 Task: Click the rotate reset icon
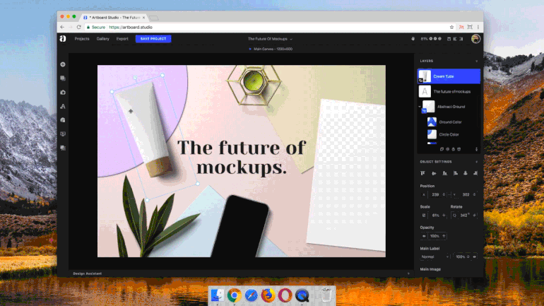point(454,216)
